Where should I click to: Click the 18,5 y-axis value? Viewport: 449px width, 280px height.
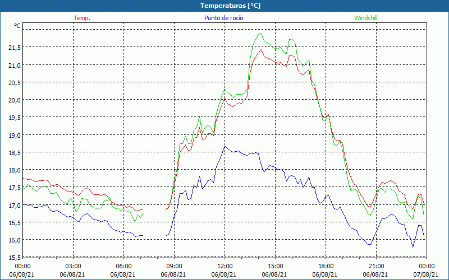tap(15, 153)
